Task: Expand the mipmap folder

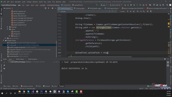Action: coord(8,27)
